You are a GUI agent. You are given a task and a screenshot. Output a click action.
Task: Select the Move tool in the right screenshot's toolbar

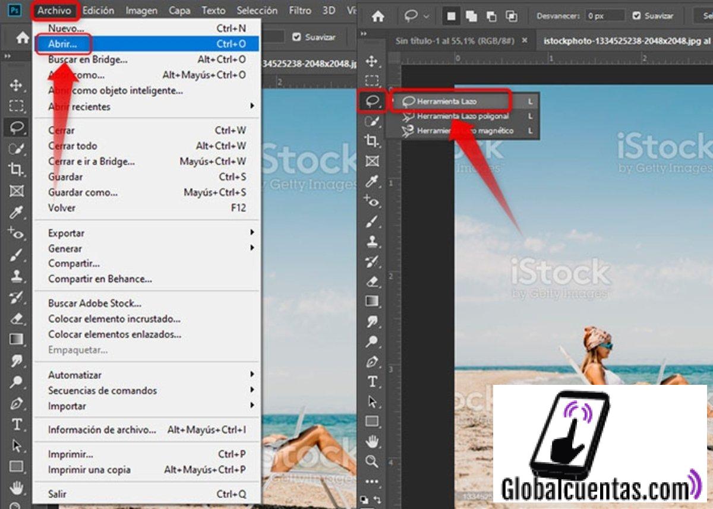[x=372, y=61]
